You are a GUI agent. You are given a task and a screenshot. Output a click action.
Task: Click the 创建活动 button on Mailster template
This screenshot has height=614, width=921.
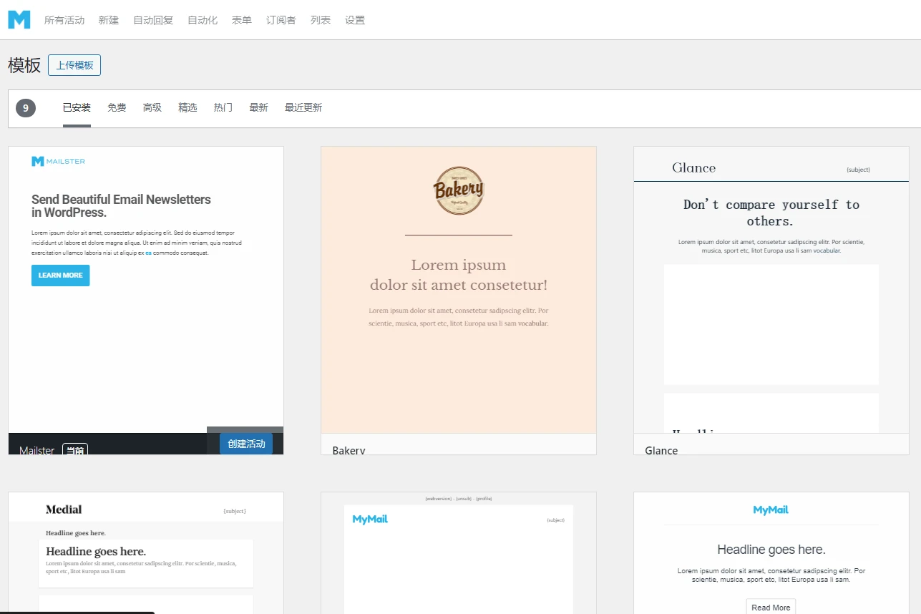[x=245, y=444]
